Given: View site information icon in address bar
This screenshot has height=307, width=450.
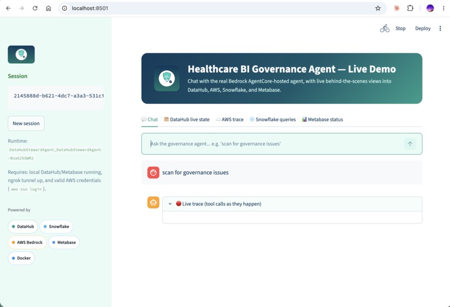Looking at the screenshot, I should [x=65, y=8].
